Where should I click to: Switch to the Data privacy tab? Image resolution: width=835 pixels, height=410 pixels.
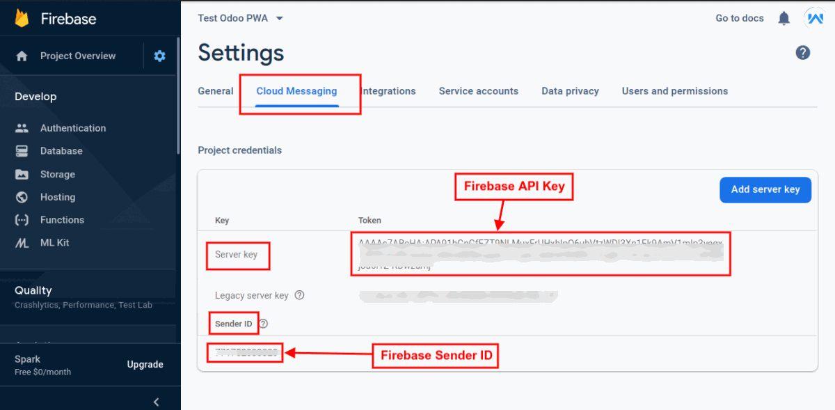[571, 91]
